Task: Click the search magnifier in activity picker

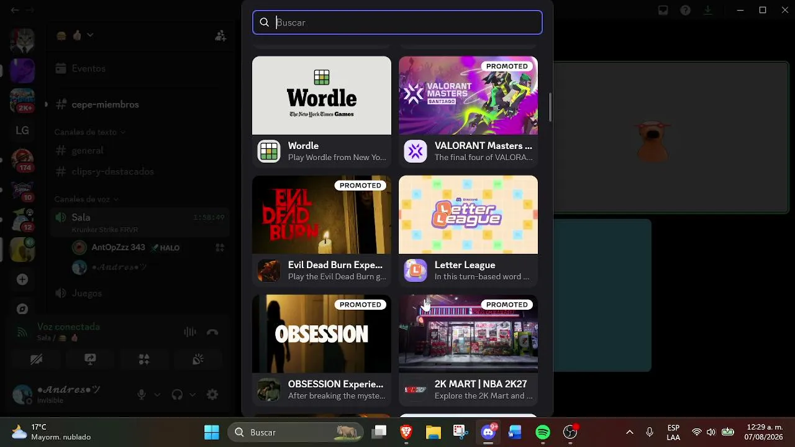Action: click(x=264, y=22)
